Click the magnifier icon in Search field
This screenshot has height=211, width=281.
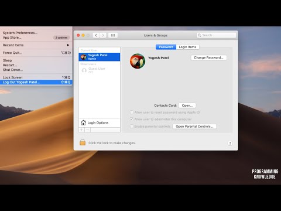[199, 35]
